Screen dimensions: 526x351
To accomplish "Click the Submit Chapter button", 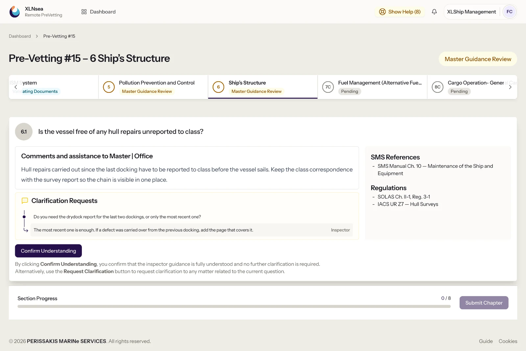I will (484, 303).
